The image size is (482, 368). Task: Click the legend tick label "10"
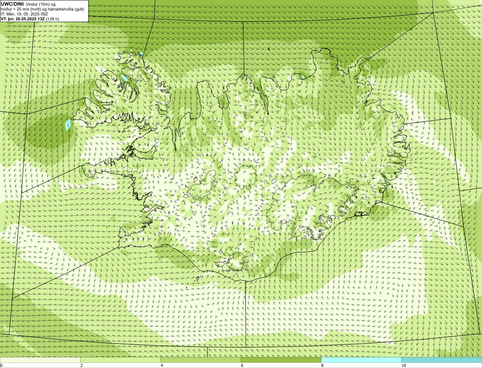(404, 365)
